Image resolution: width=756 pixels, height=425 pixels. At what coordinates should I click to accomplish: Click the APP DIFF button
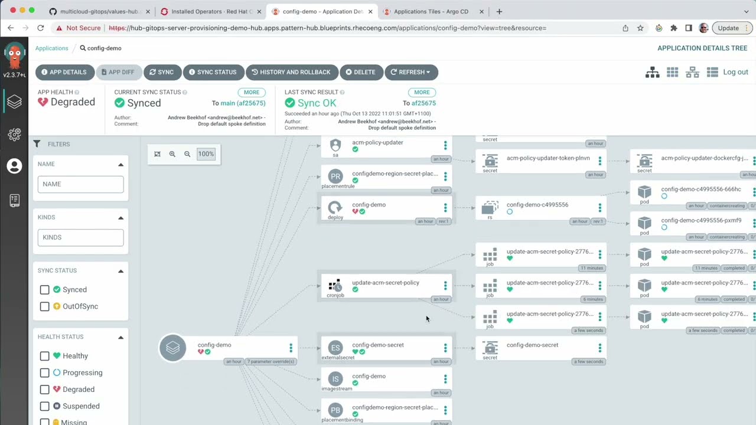click(118, 72)
